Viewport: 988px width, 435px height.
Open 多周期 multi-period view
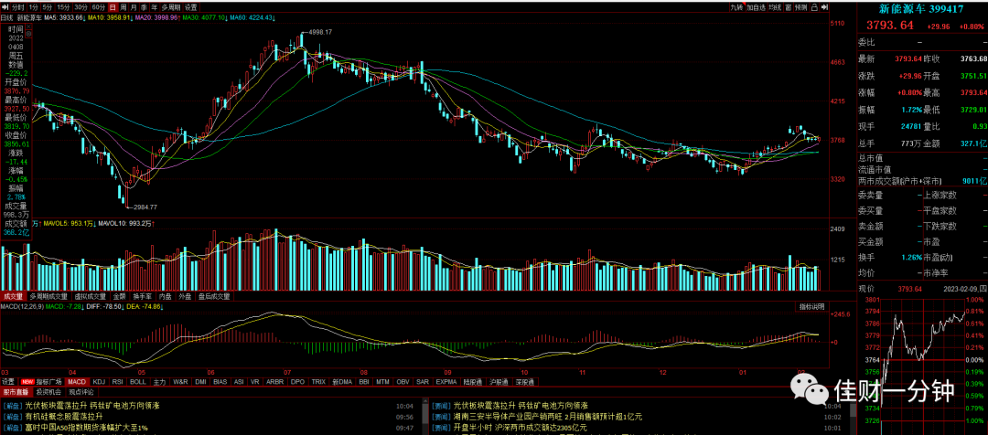pos(171,7)
